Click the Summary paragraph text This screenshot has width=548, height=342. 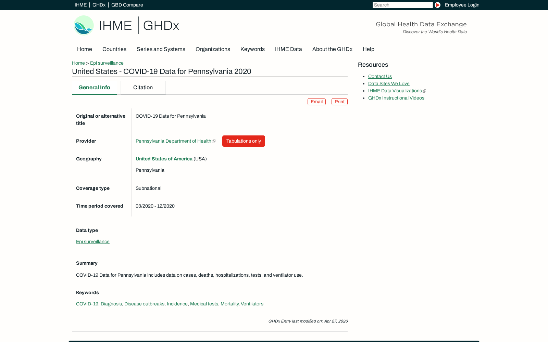[x=189, y=275]
